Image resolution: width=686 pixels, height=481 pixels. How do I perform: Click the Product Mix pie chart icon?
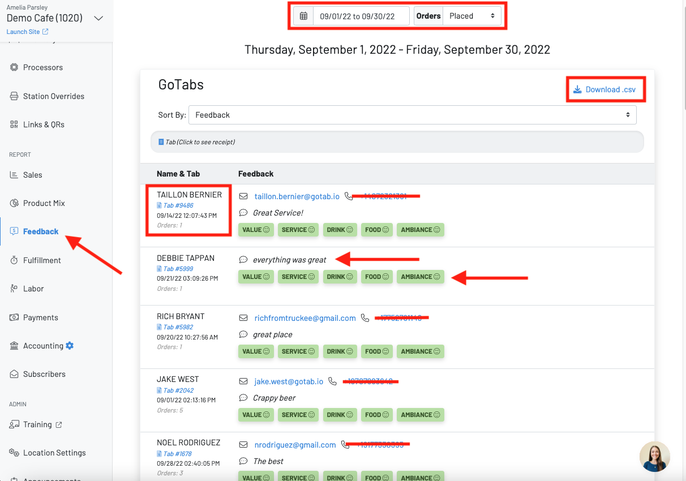tap(14, 203)
